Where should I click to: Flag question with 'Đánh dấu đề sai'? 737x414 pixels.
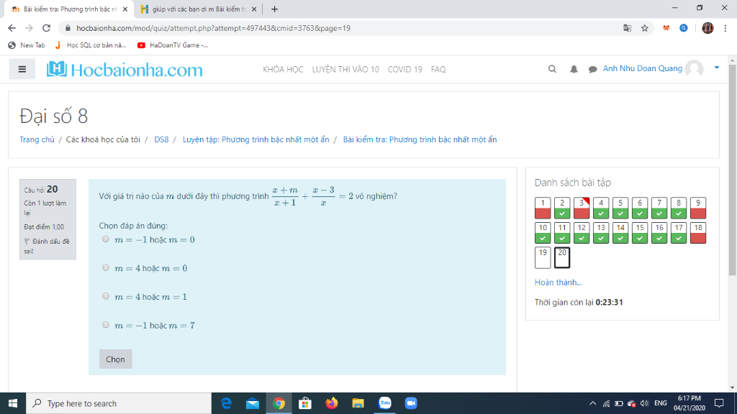click(47, 246)
